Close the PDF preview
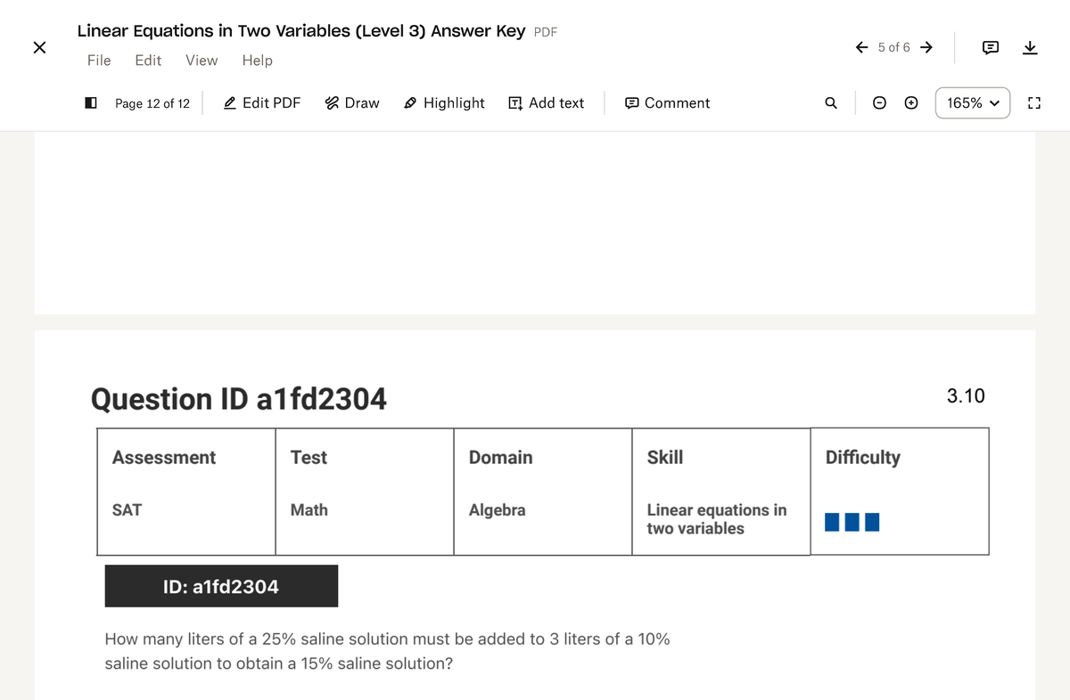The width and height of the screenshot is (1070, 700). click(39, 48)
